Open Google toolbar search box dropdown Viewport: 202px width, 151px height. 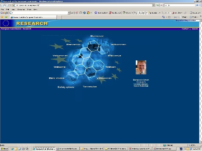point(69,13)
